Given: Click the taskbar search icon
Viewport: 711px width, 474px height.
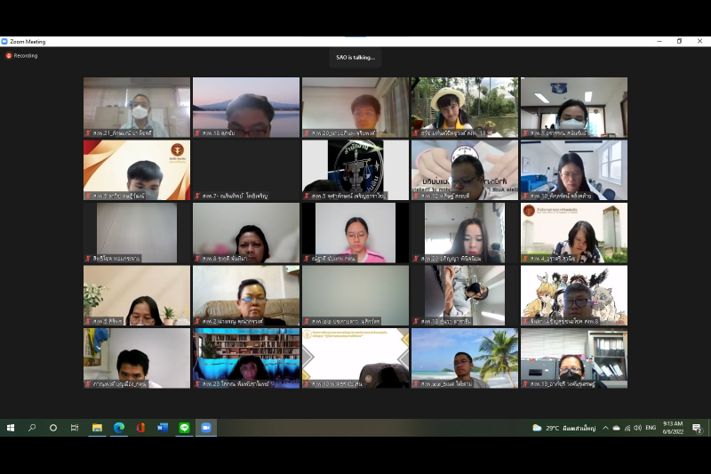Looking at the screenshot, I should pyautogui.click(x=32, y=428).
